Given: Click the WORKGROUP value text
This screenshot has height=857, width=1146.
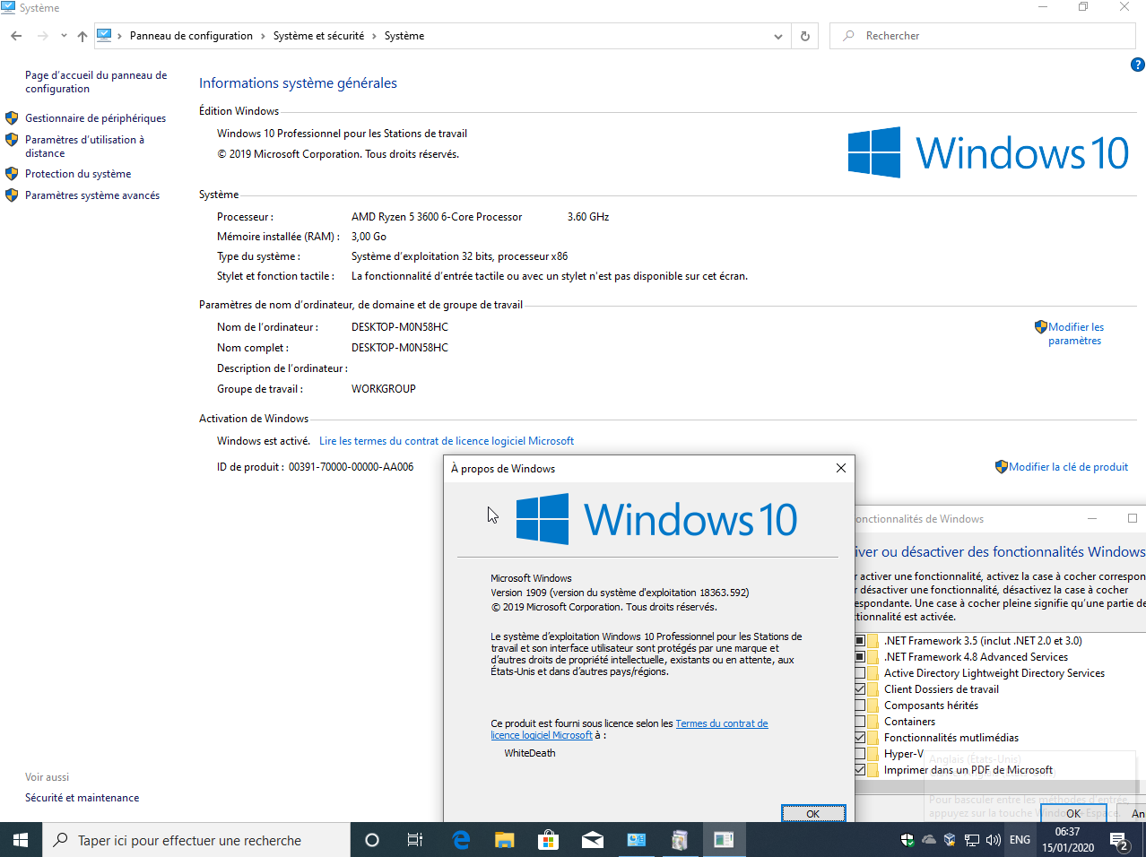Looking at the screenshot, I should click(x=384, y=389).
